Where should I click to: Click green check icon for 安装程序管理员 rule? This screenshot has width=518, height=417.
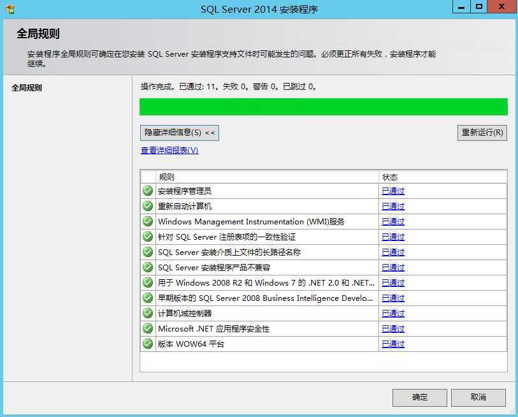pyautogui.click(x=148, y=191)
